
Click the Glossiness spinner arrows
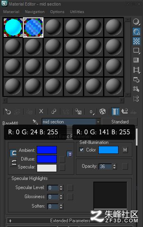coord(61,197)
